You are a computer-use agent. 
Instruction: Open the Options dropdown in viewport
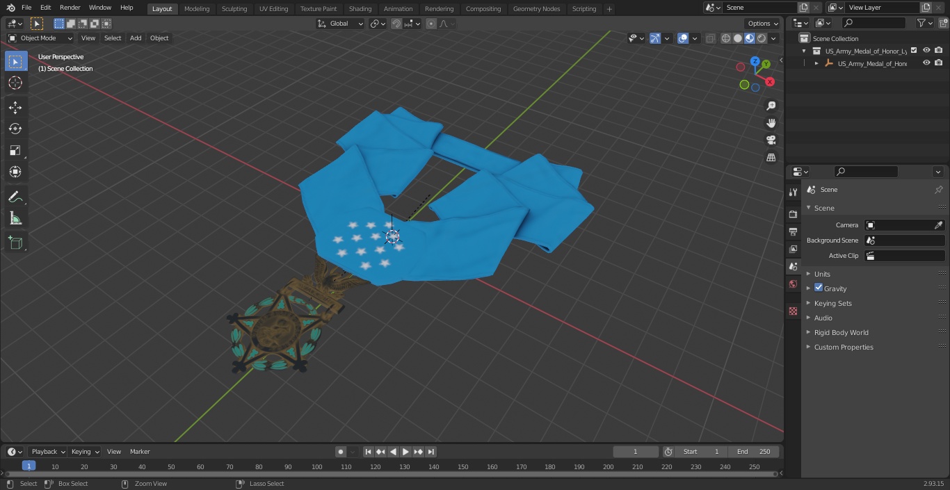[763, 24]
